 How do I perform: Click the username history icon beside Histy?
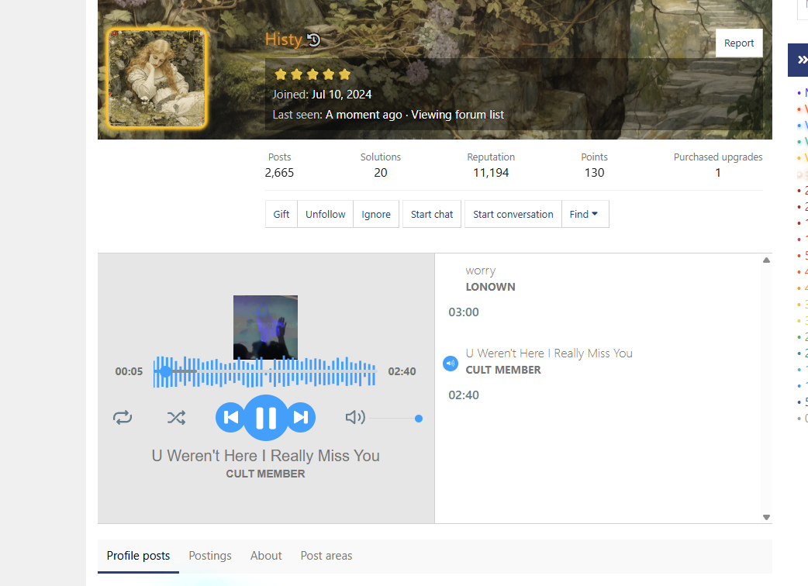point(313,40)
